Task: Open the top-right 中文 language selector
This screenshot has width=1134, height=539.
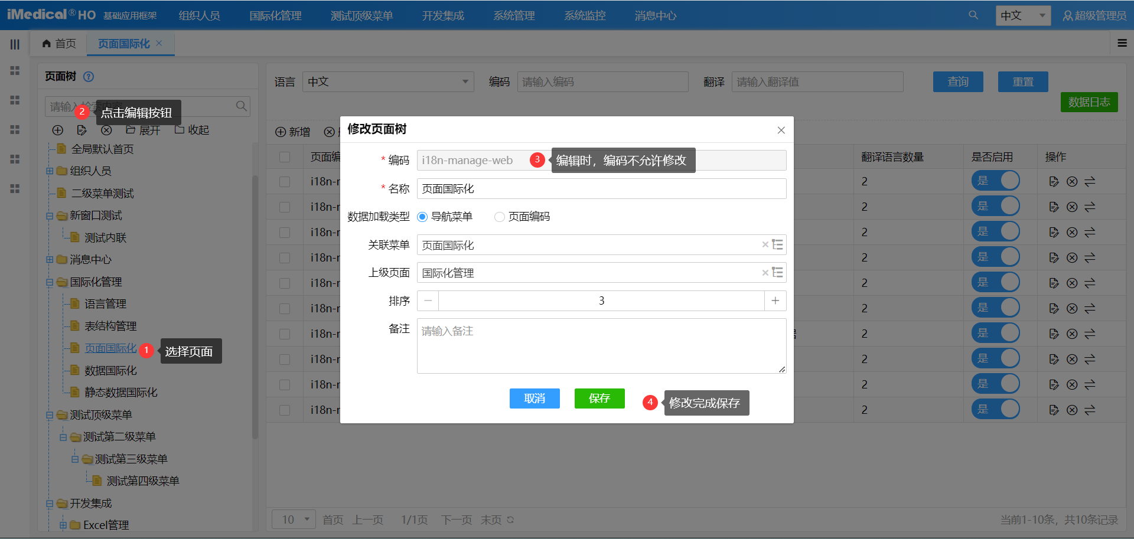Action: (1024, 15)
